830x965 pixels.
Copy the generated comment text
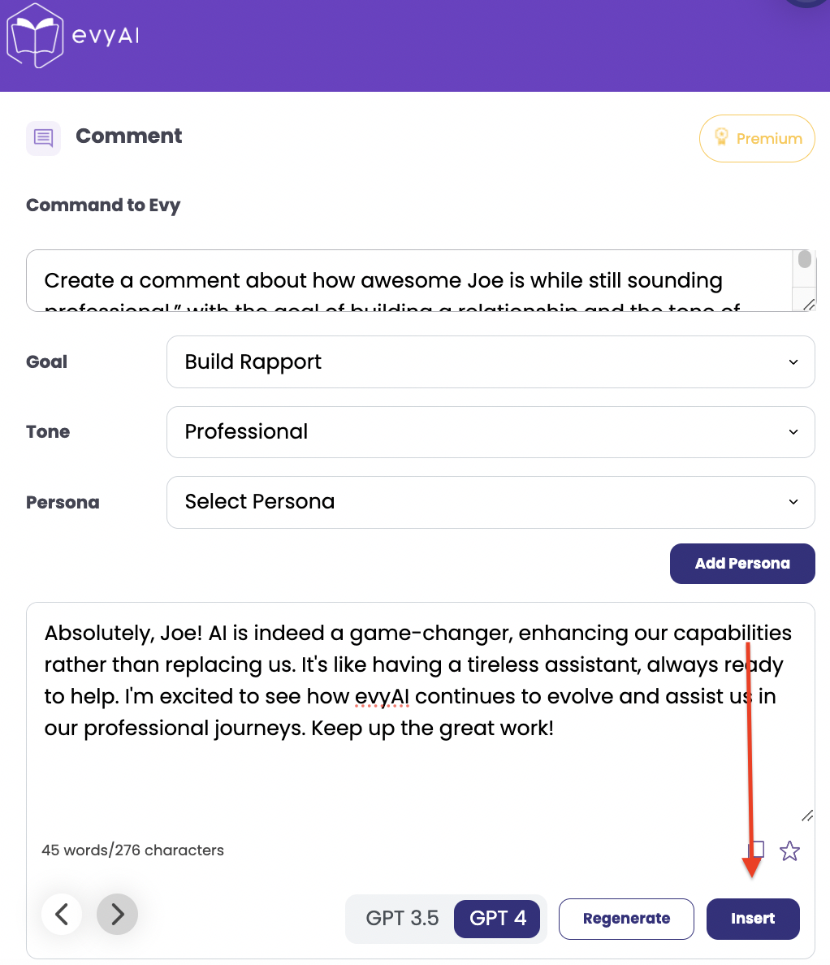pos(756,850)
